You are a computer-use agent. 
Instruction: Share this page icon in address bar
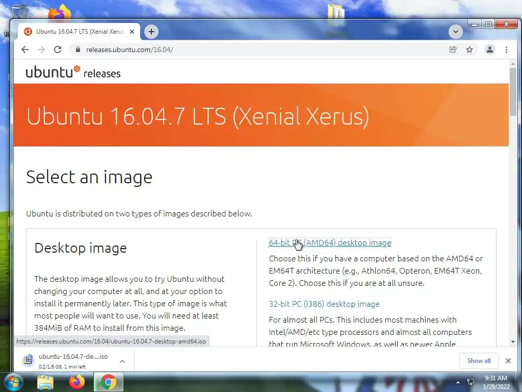453,50
